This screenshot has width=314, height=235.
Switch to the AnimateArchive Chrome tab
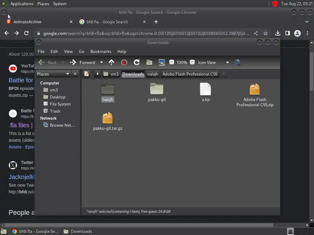[x=27, y=22]
